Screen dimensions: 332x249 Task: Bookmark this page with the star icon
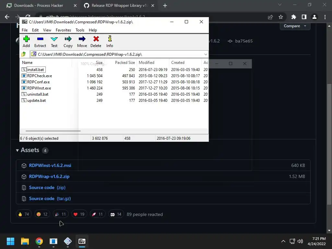pyautogui.click(x=281, y=17)
